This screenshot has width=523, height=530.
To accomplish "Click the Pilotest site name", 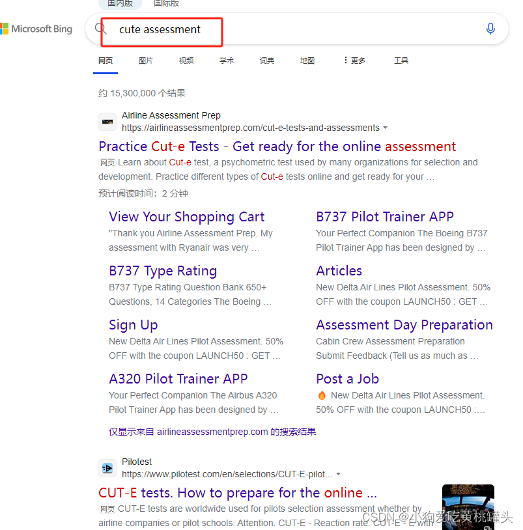I will [x=137, y=462].
